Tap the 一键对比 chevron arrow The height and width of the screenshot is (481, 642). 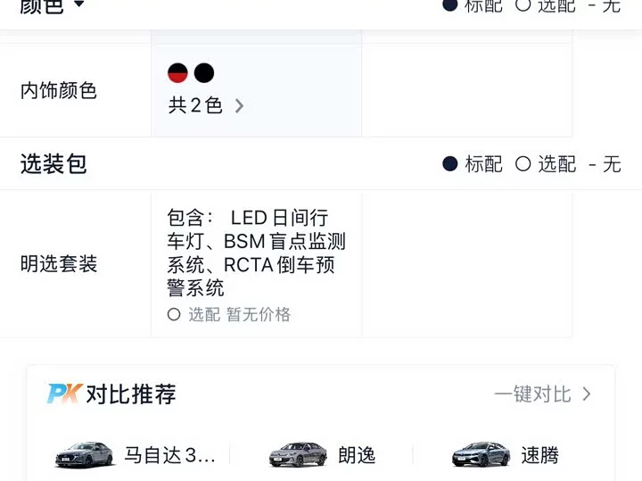(587, 394)
